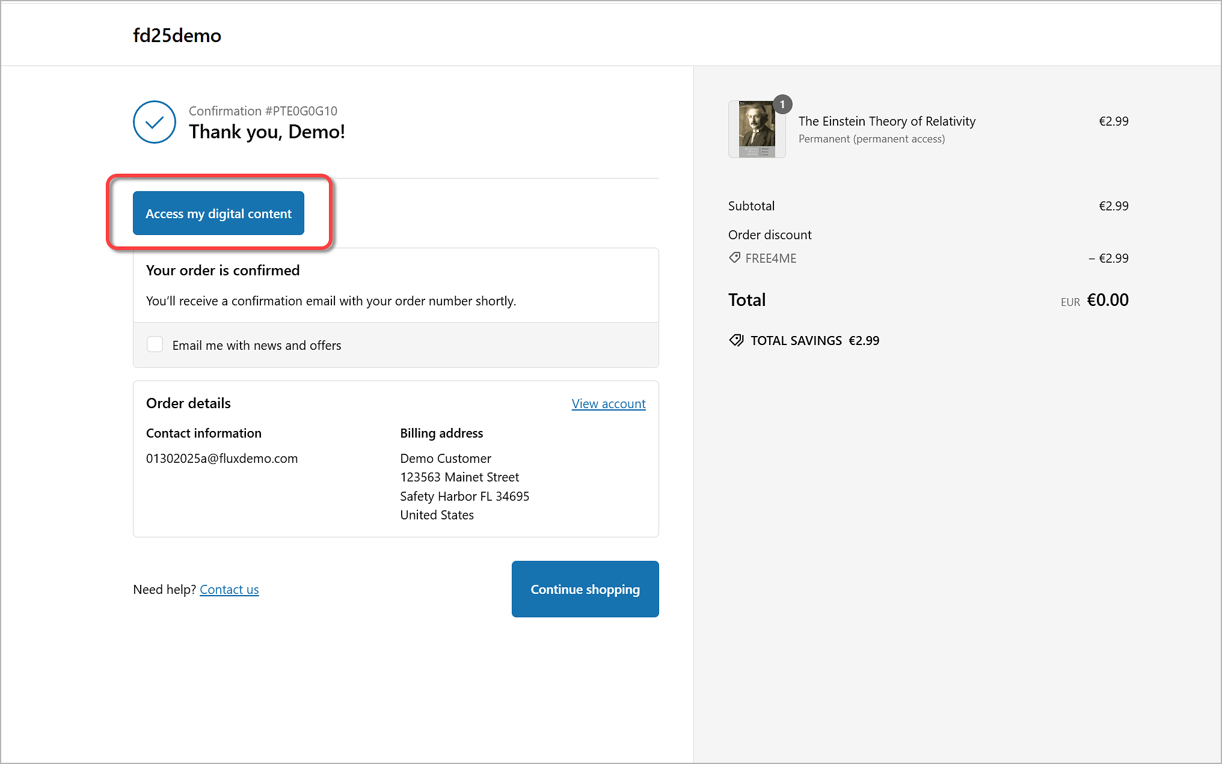Viewport: 1222px width, 764px height.
Task: Click the Your order is confirmed heading
Action: click(x=223, y=270)
